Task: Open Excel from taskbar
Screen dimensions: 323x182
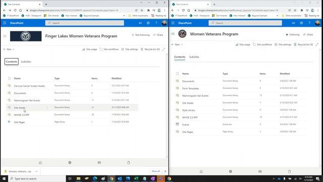Action: pyautogui.click(x=136, y=178)
